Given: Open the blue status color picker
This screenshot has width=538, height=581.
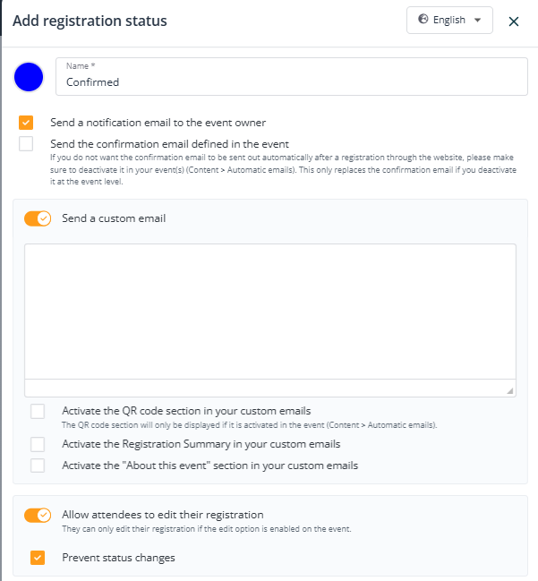Looking at the screenshot, I should click(30, 77).
